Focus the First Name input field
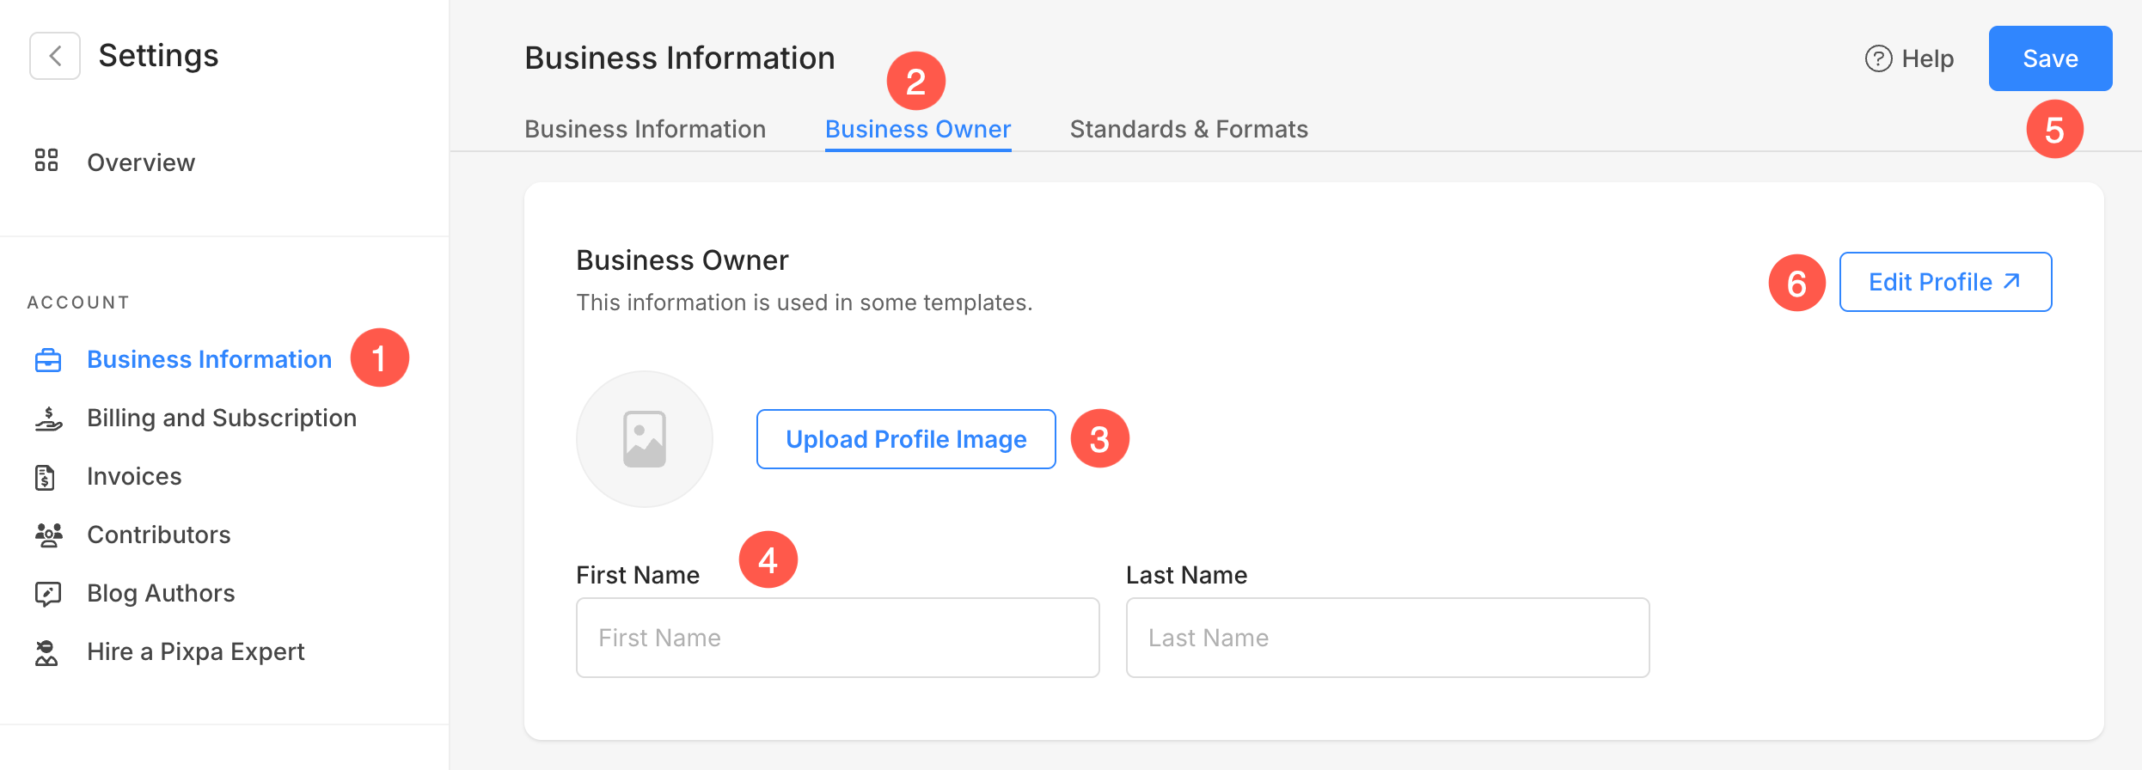The image size is (2142, 770). click(837, 638)
